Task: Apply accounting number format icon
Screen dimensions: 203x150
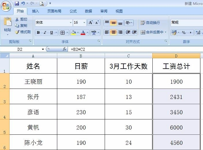Action: click(174, 32)
